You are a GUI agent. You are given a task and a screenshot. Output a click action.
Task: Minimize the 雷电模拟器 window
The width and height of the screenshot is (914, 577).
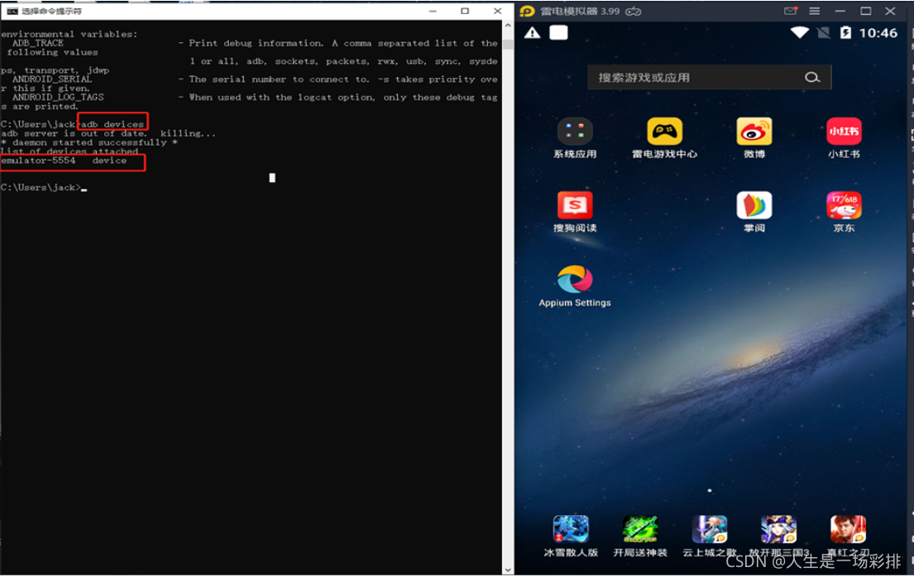[x=840, y=11]
